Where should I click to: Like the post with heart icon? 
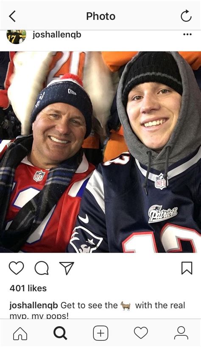click(x=17, y=268)
